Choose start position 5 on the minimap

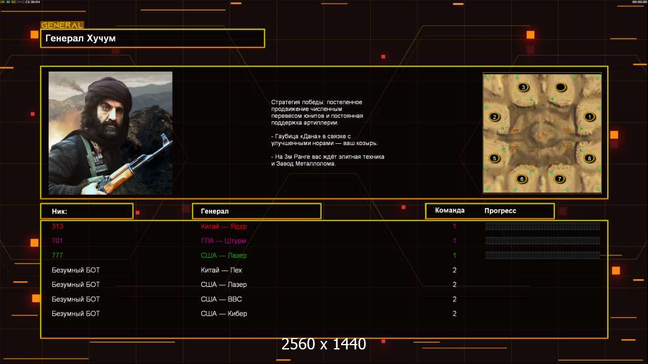[x=495, y=158]
